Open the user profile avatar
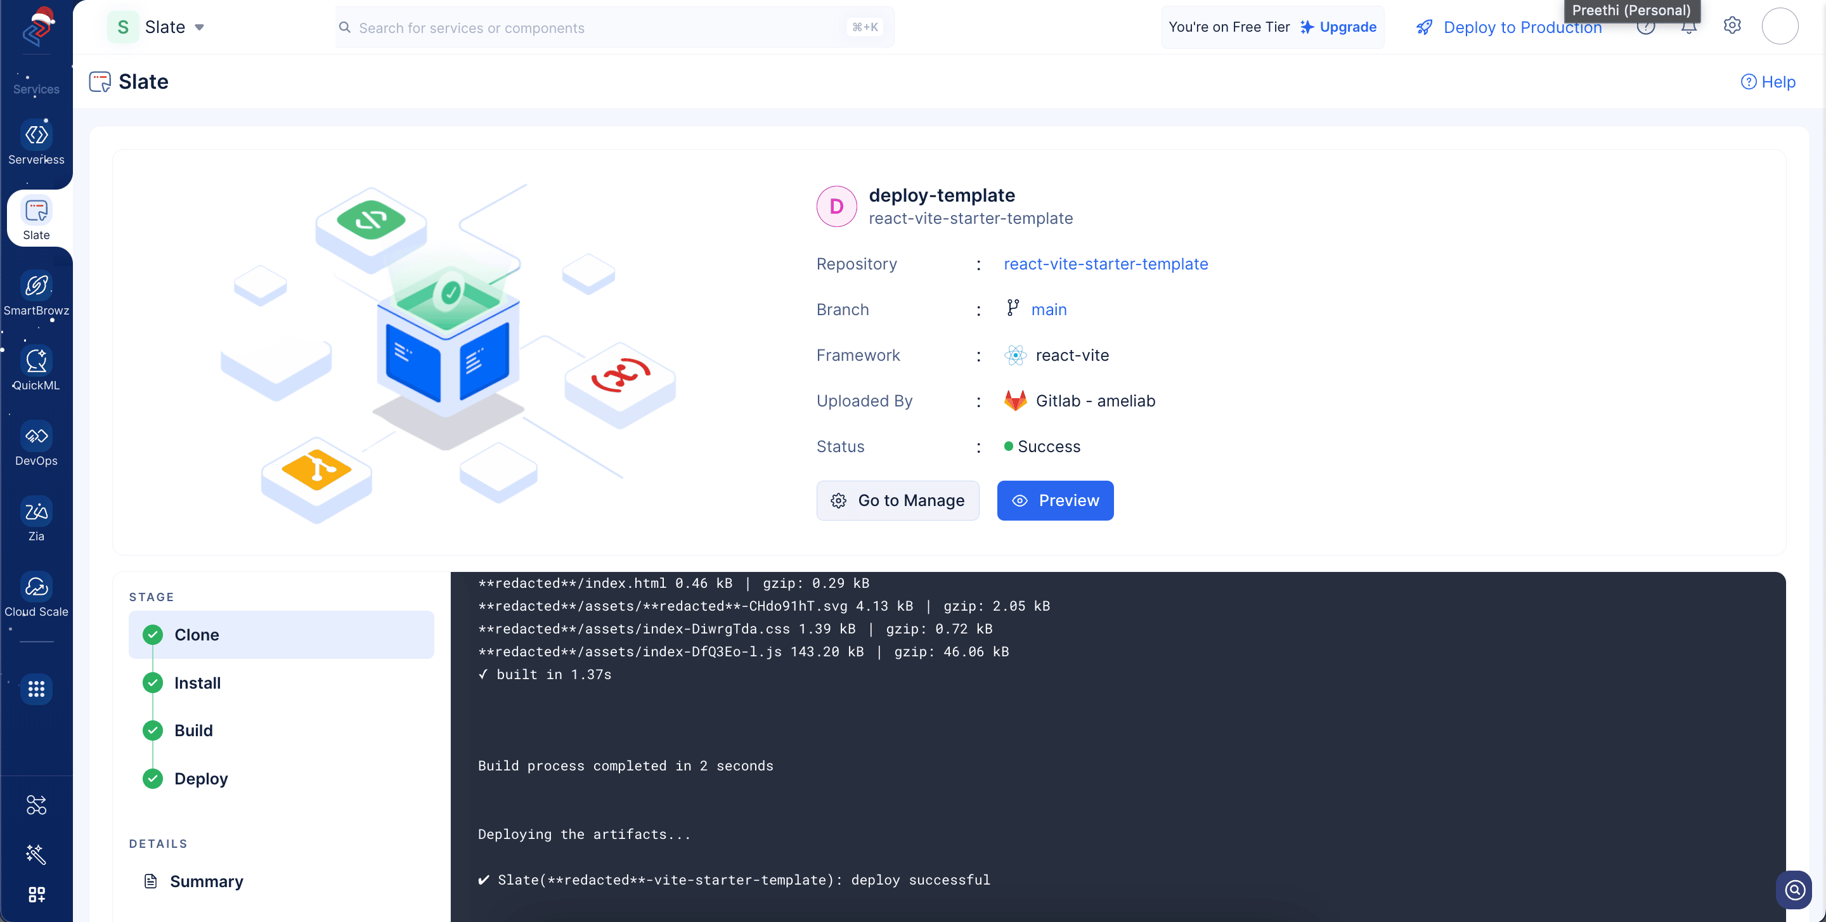 point(1780,26)
